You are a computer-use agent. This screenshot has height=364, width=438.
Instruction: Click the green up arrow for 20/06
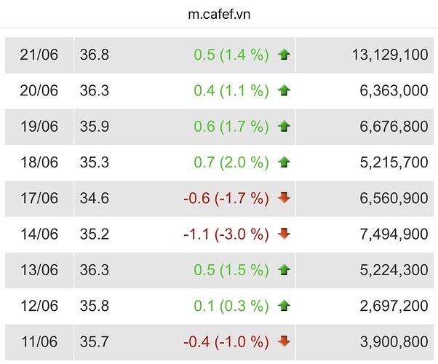pyautogui.click(x=284, y=91)
